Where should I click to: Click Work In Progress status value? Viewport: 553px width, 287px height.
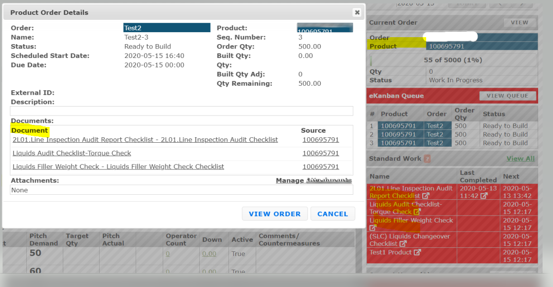[456, 80]
